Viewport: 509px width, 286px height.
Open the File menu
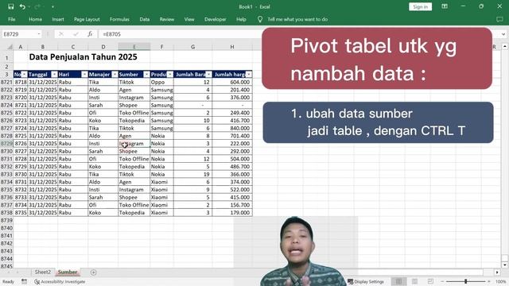(12, 19)
